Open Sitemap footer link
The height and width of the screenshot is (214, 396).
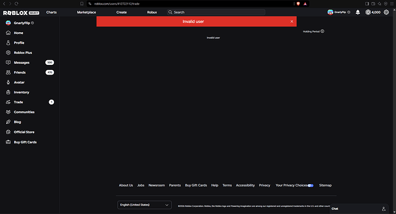pyautogui.click(x=325, y=185)
